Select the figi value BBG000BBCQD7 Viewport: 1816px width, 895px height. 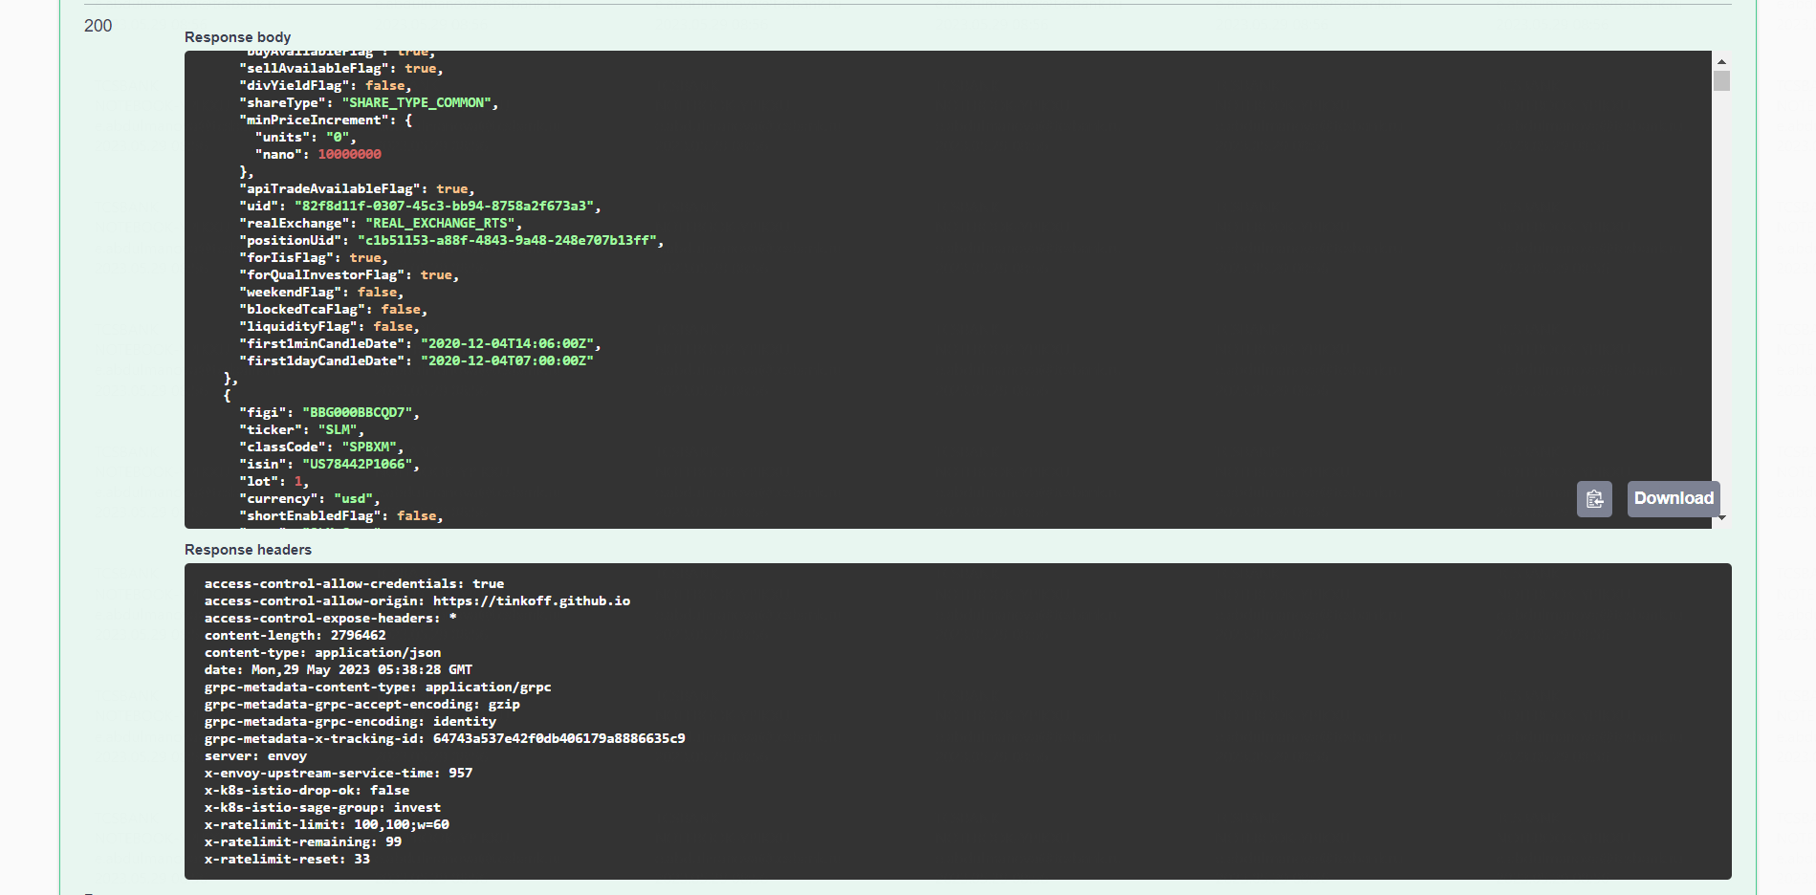pos(360,411)
